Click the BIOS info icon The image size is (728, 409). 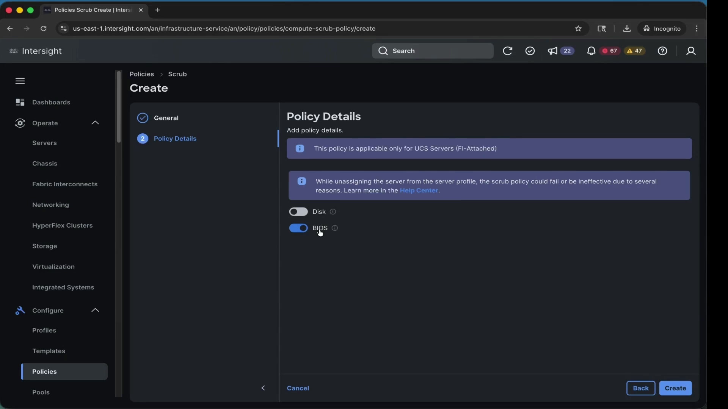(335, 228)
